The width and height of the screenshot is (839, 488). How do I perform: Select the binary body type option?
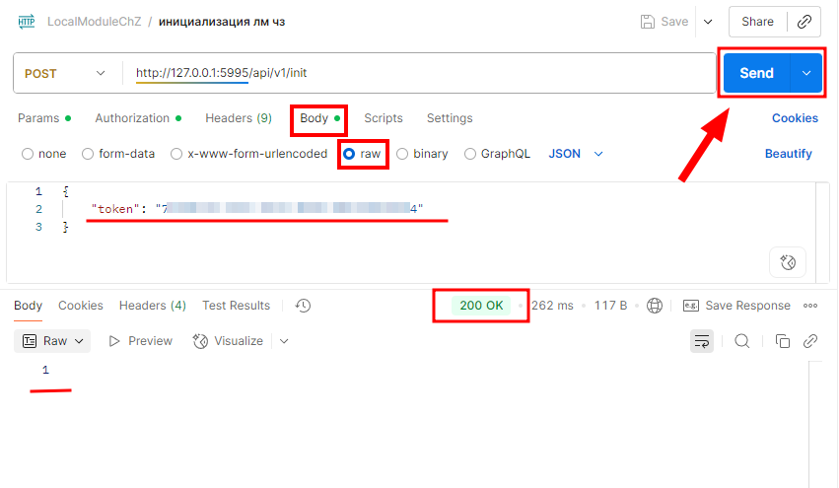click(x=402, y=154)
